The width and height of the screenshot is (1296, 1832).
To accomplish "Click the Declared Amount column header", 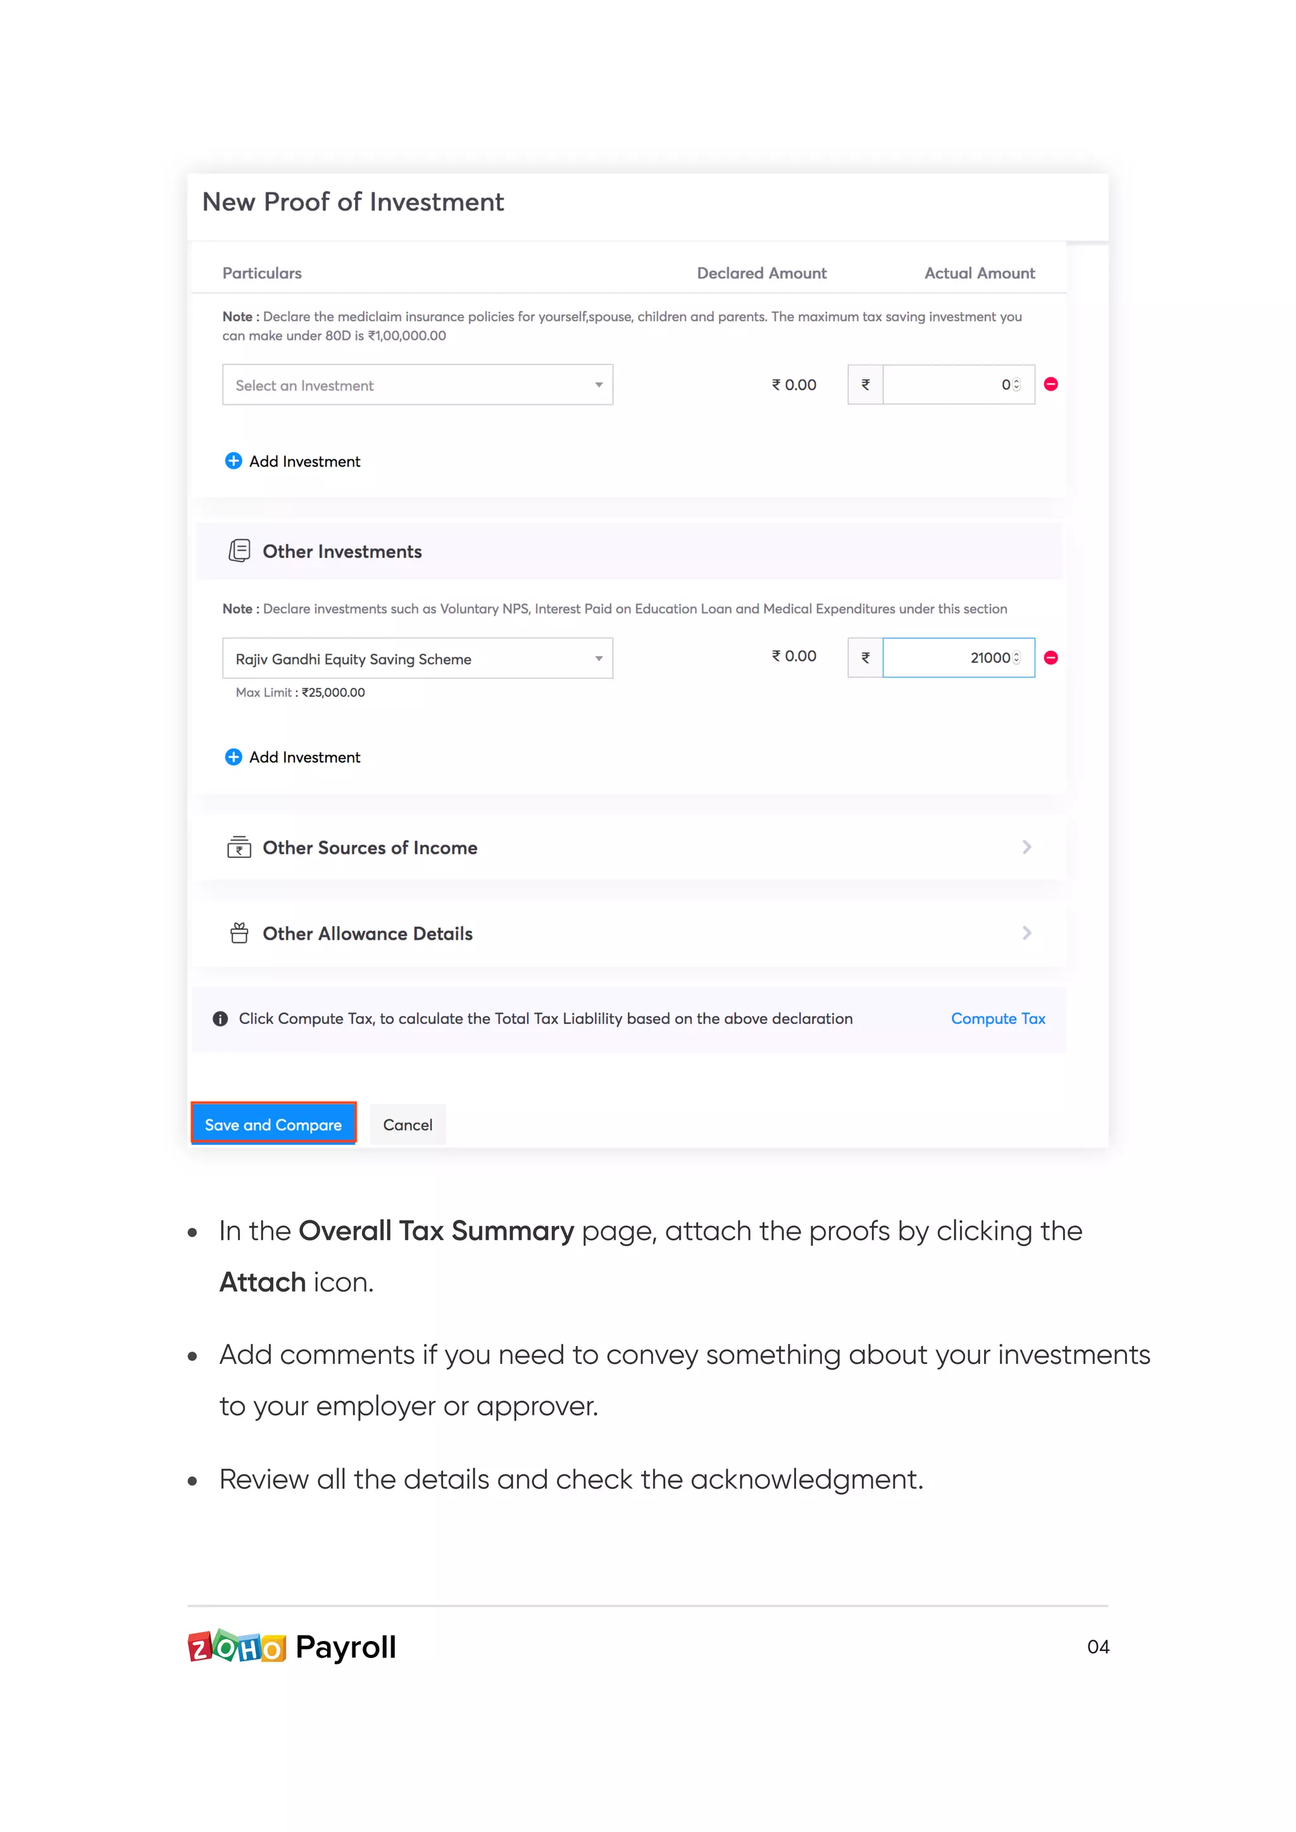I will pos(761,273).
